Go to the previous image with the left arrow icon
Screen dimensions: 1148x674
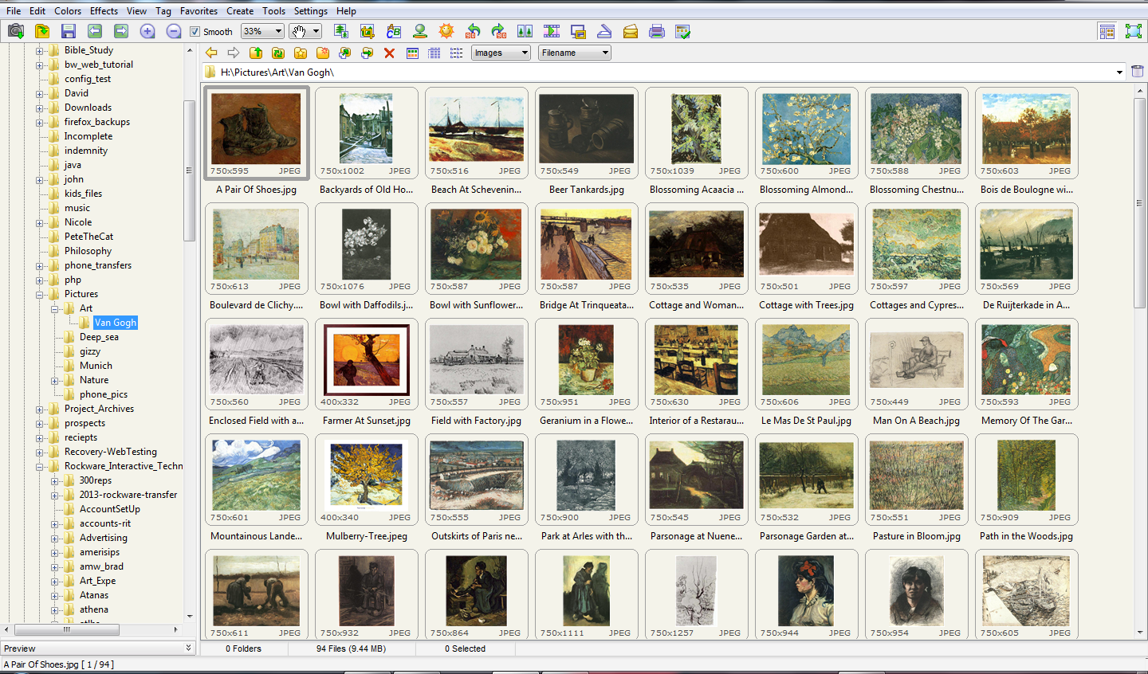coord(95,31)
